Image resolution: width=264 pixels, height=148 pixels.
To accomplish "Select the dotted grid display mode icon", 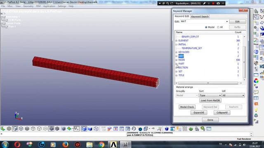I will (45, 129).
